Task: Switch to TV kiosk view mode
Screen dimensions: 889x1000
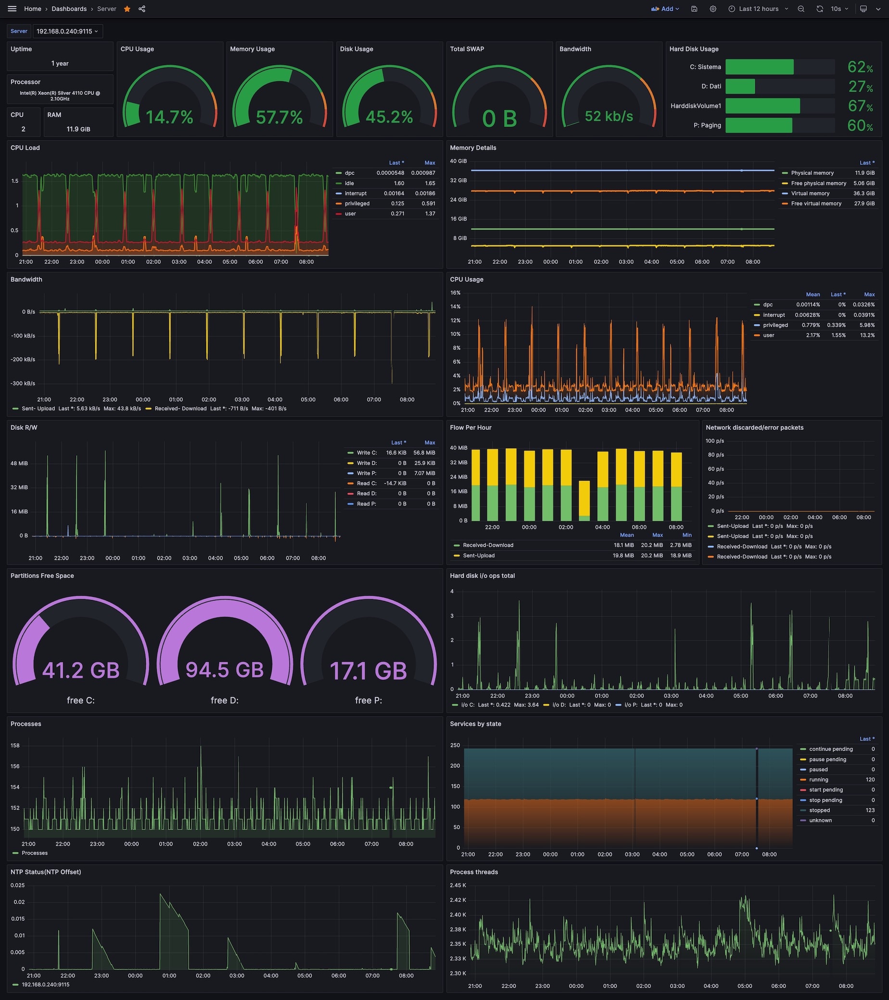Action: click(x=864, y=9)
